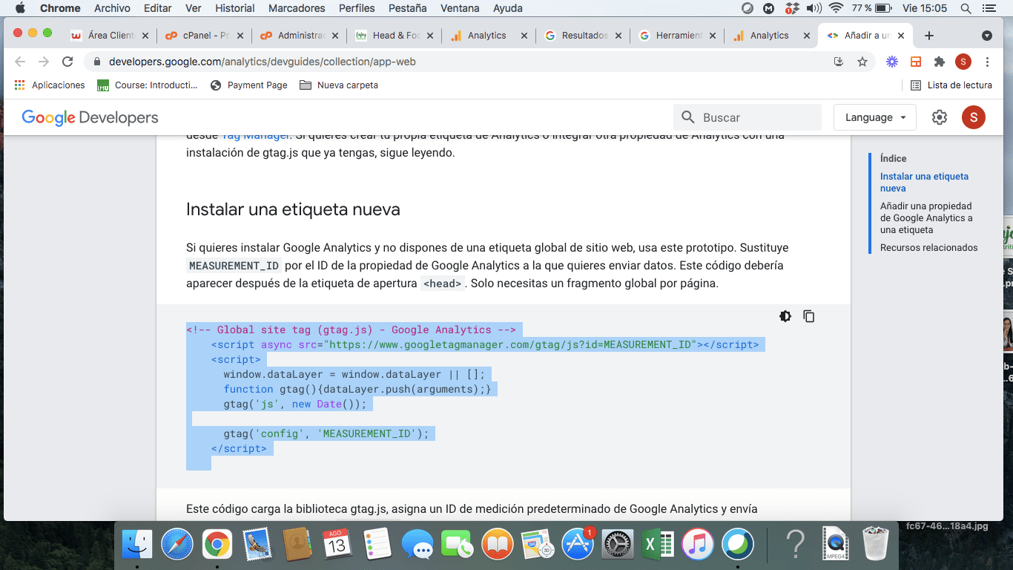The image size is (1013, 570).
Task: Open System Preferences from the Dock
Action: (x=618, y=545)
